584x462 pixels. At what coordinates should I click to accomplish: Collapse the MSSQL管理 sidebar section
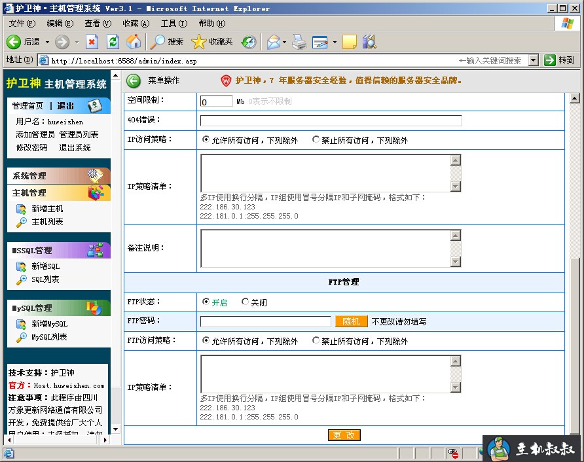[x=58, y=250]
